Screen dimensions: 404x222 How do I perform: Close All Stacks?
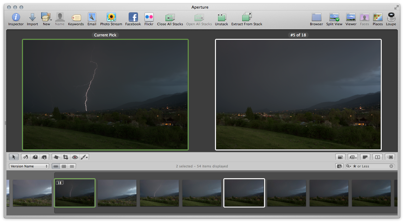click(x=170, y=19)
